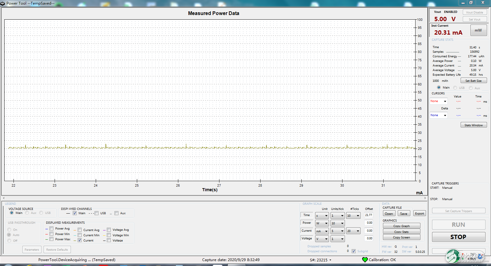
Task: Enable Voltage measurement checkbox
Action: pyautogui.click(x=109, y=240)
